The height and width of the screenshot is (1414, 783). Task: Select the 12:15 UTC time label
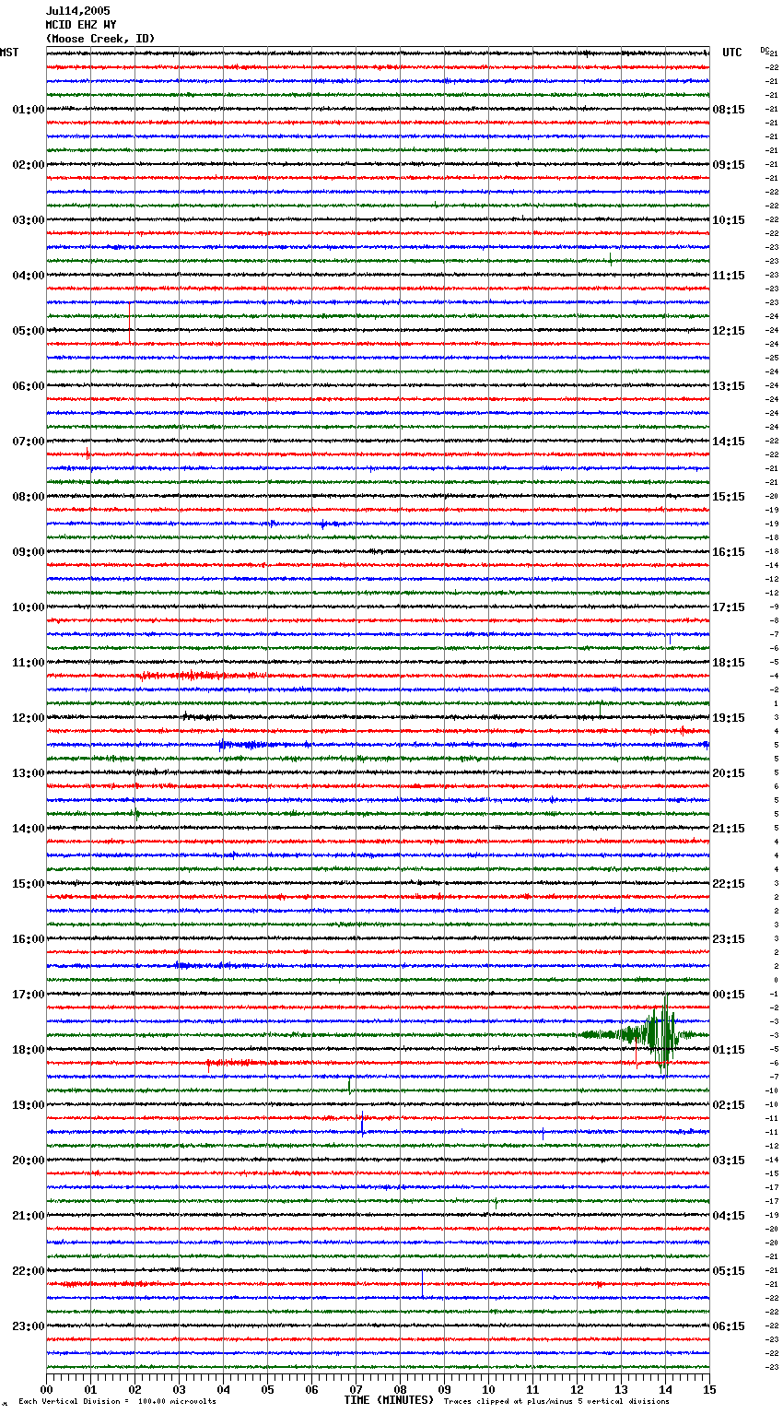click(x=729, y=331)
